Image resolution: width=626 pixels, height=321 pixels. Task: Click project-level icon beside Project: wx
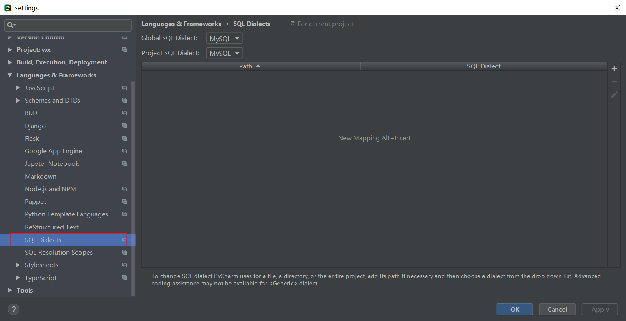click(x=125, y=50)
